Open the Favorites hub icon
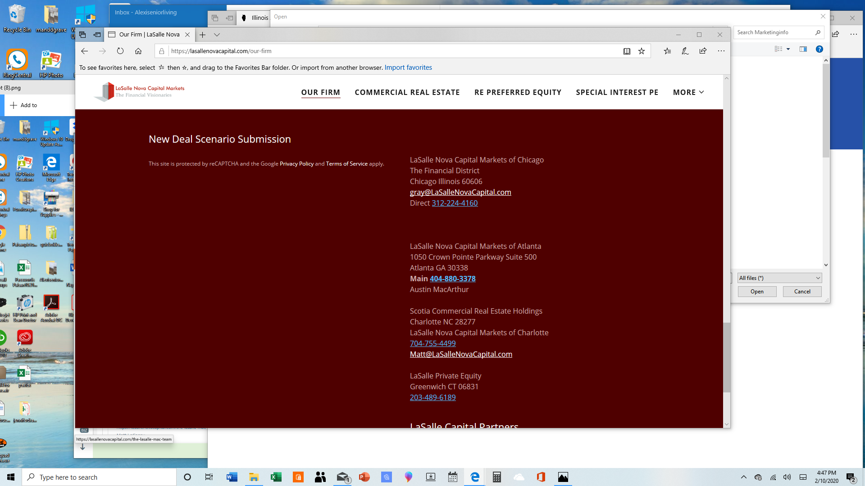This screenshot has width=865, height=486. [667, 51]
